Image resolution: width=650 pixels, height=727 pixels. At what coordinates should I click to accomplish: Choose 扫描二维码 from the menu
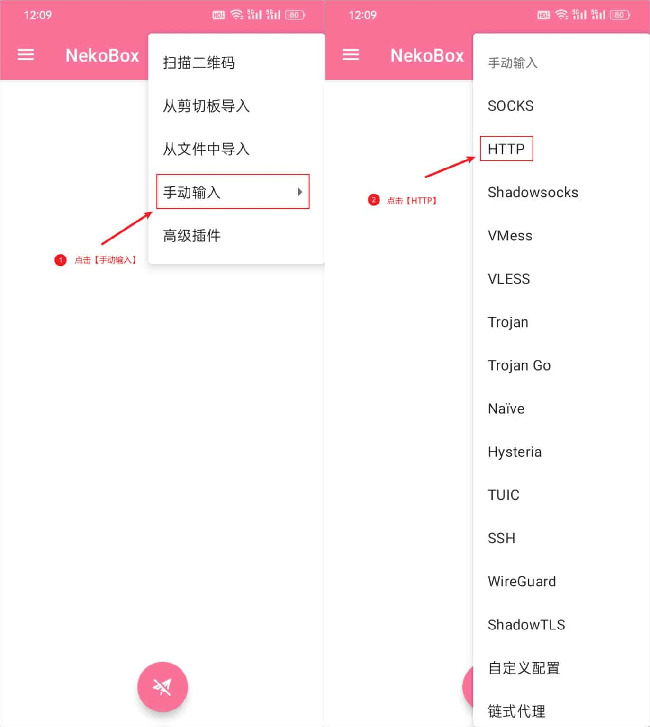tap(199, 62)
